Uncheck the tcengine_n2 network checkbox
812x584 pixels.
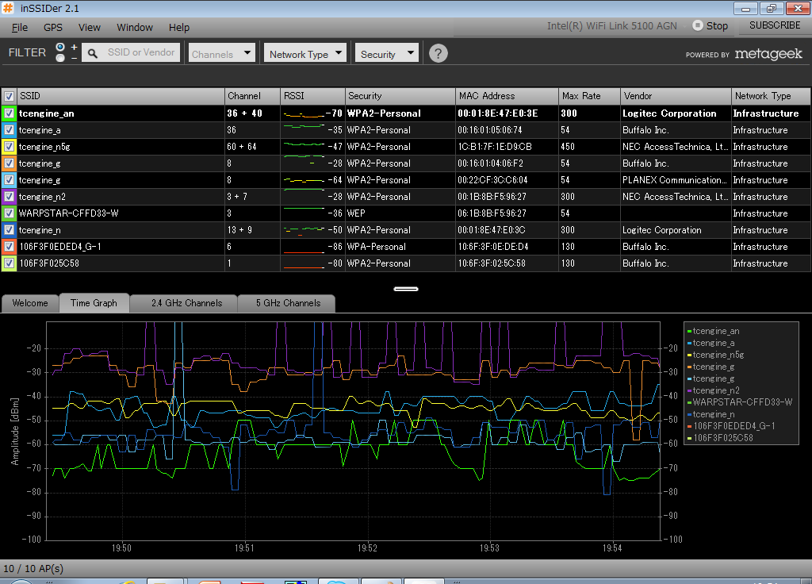tap(9, 197)
